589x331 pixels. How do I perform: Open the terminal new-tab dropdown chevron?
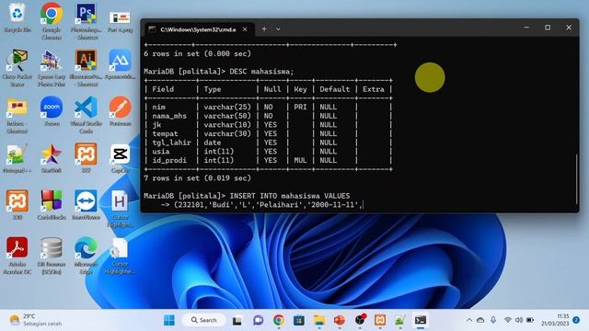click(x=278, y=29)
